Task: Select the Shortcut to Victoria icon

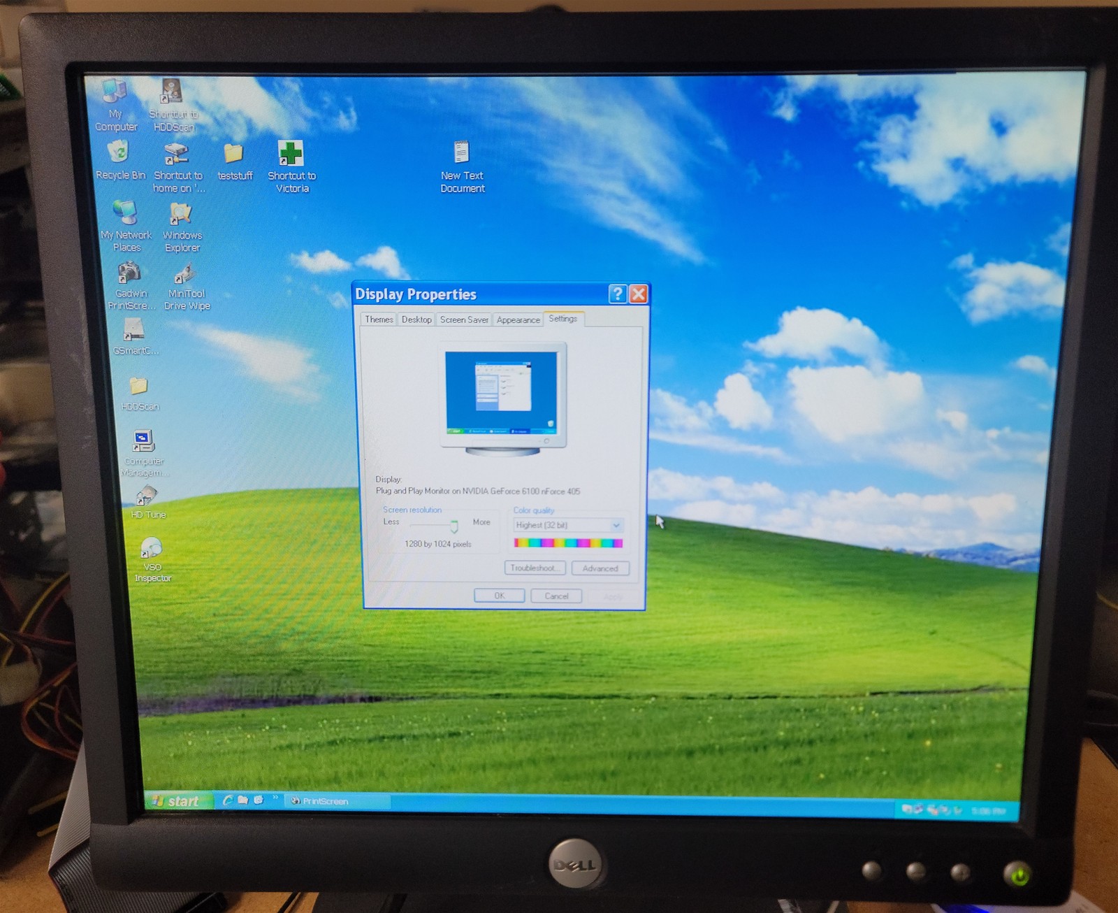Action: 291,166
